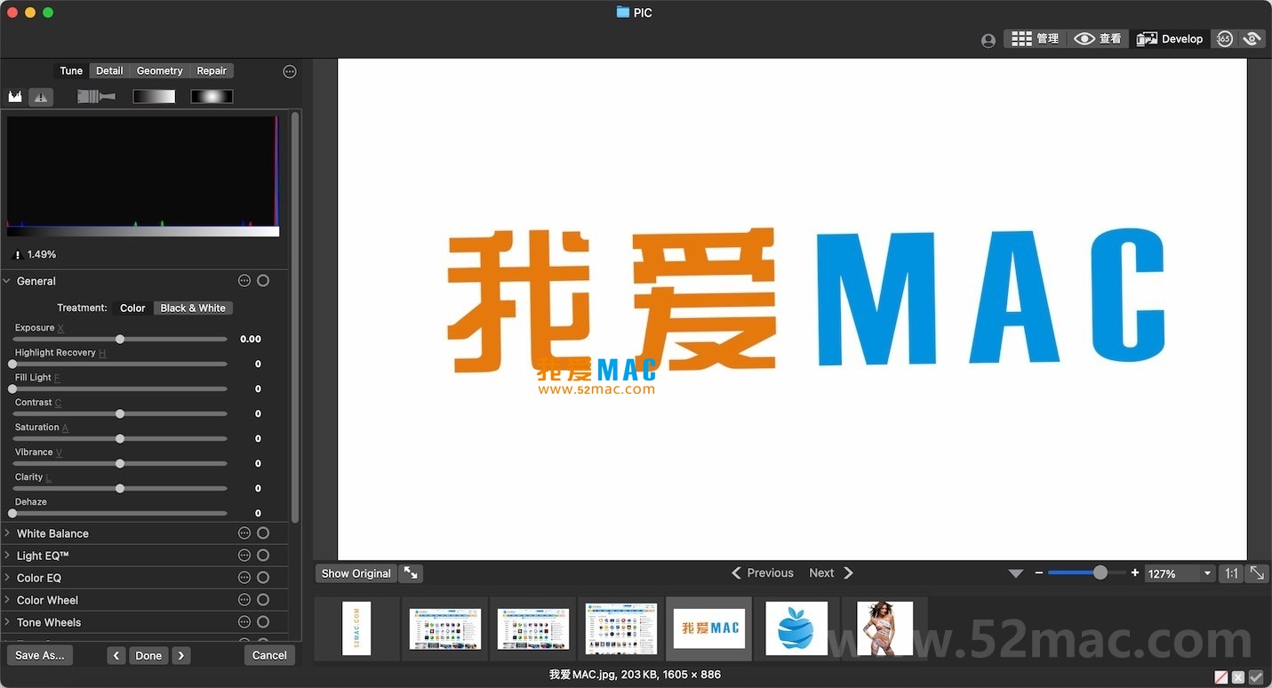This screenshot has height=688, width=1272.
Task: Open the account profile icon
Action: 988,40
